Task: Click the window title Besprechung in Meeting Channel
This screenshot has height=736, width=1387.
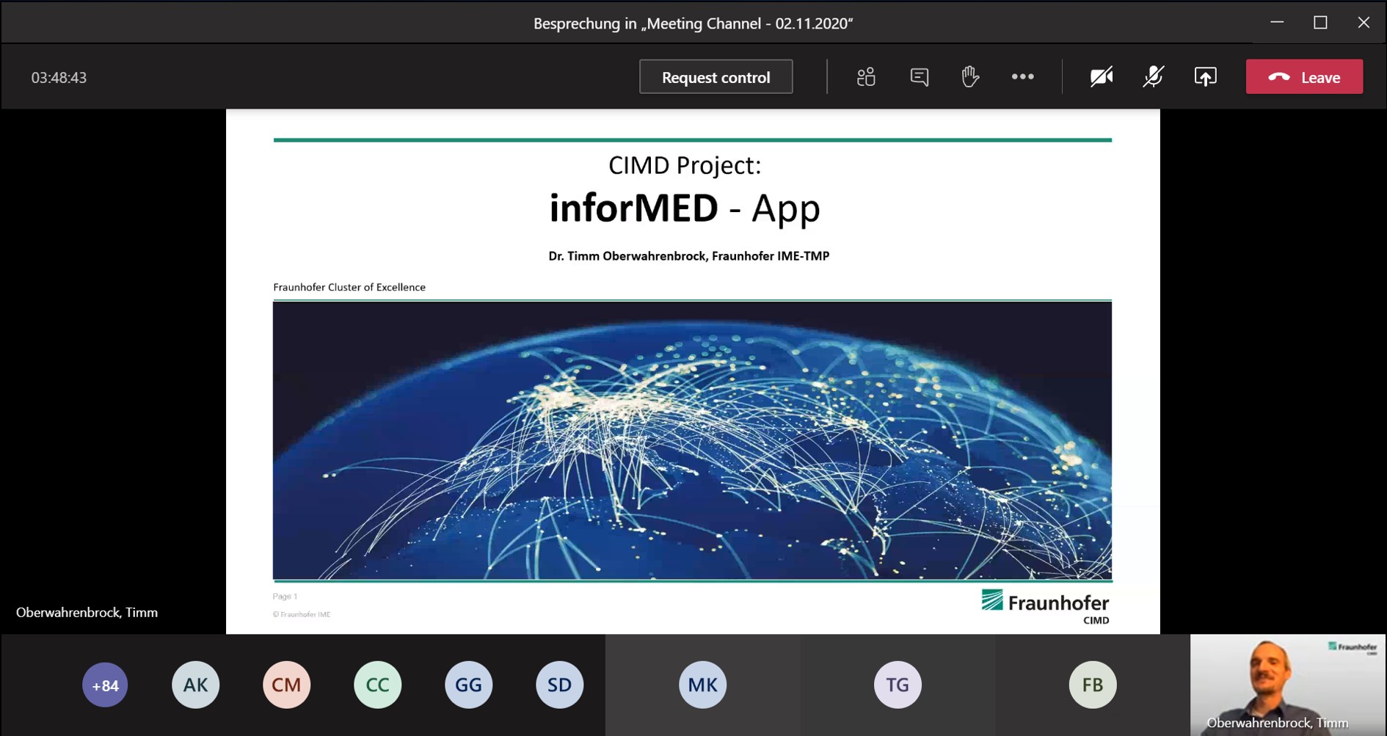Action: pyautogui.click(x=693, y=23)
